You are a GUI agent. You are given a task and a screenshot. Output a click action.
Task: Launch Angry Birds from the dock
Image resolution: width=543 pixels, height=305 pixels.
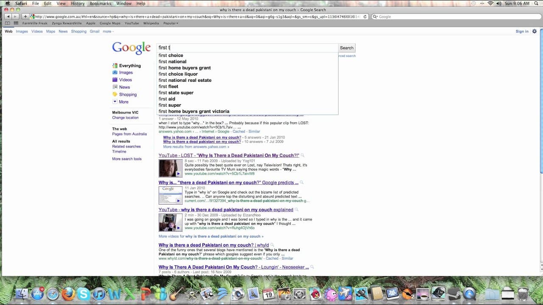(x=315, y=294)
